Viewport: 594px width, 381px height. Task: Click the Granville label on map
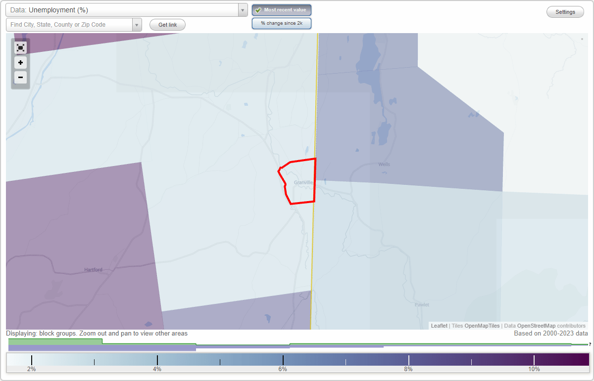point(303,182)
